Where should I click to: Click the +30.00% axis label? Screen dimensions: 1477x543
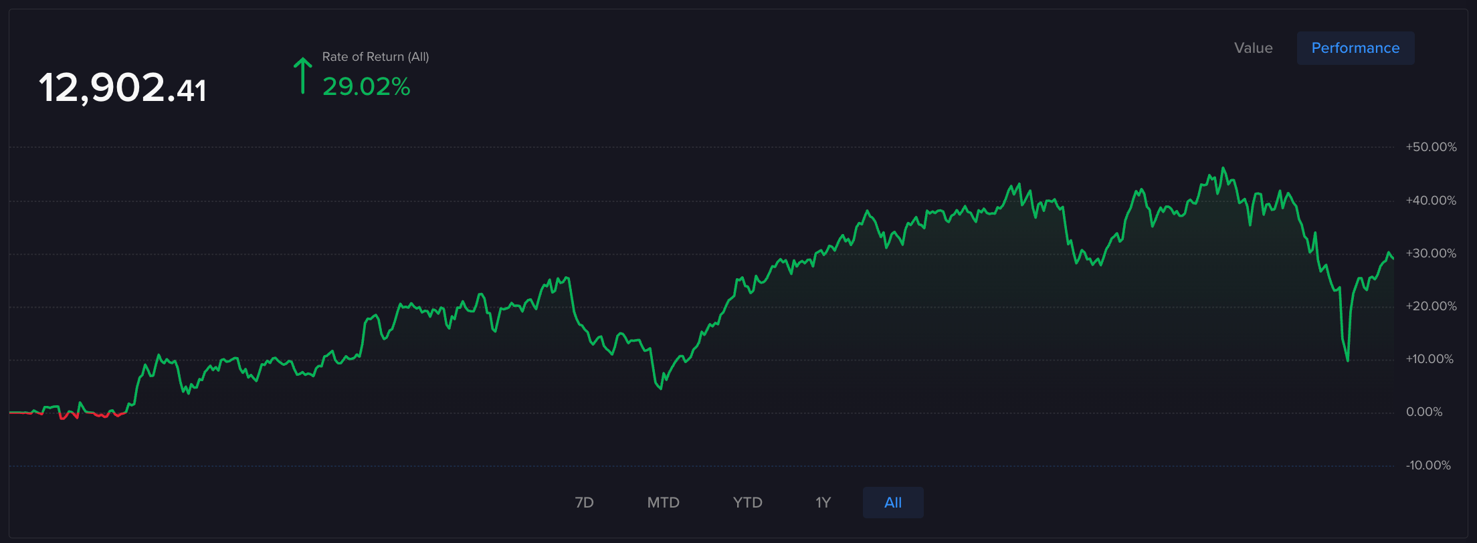coord(1431,253)
